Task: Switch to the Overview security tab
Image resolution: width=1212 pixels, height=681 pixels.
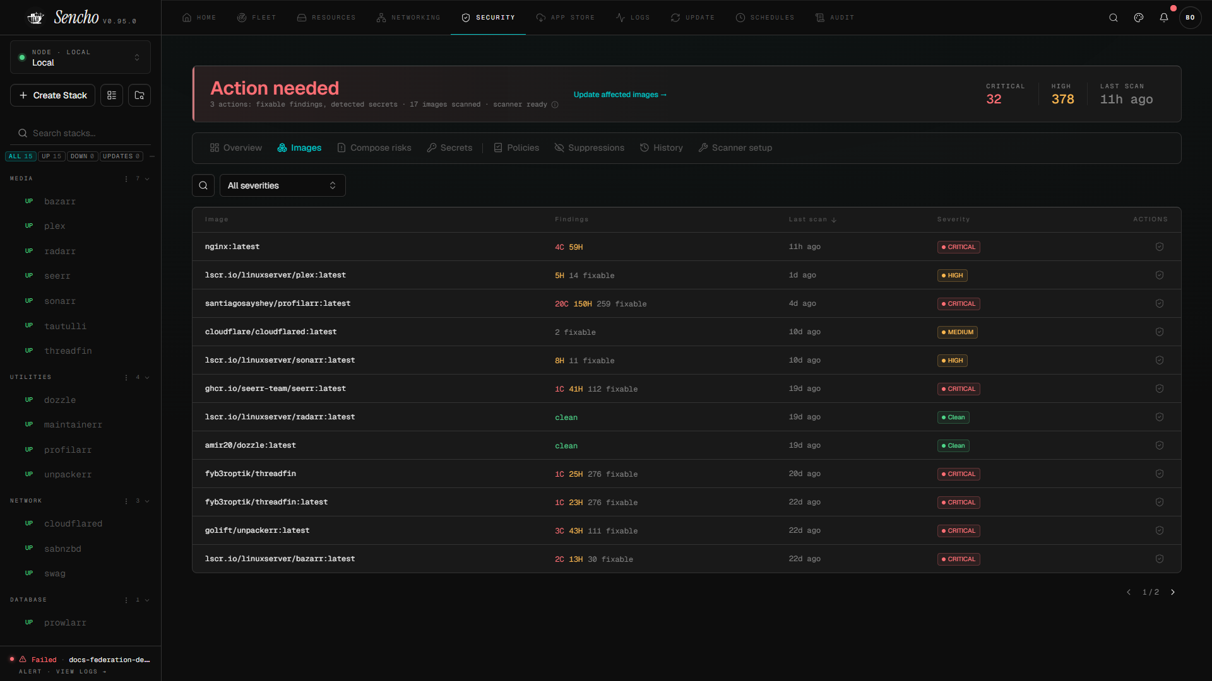Action: [x=235, y=148]
